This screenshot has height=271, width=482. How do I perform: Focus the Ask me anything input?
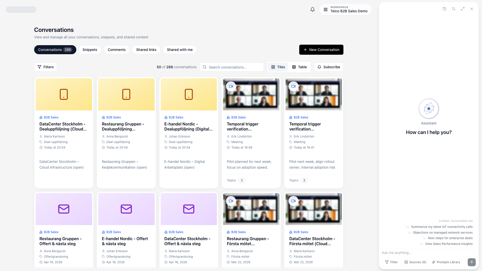click(x=428, y=253)
